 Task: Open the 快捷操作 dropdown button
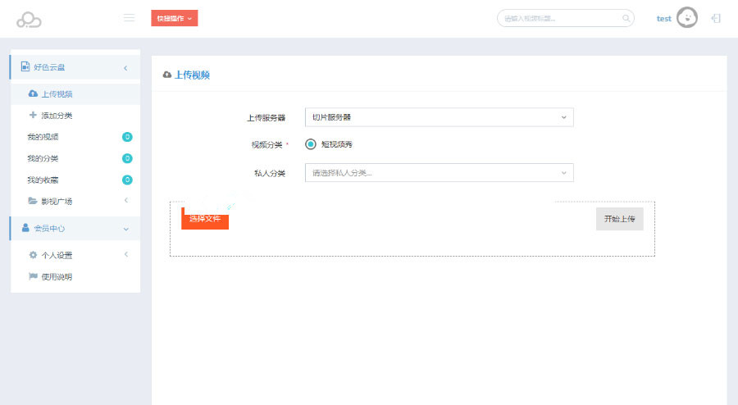[174, 18]
